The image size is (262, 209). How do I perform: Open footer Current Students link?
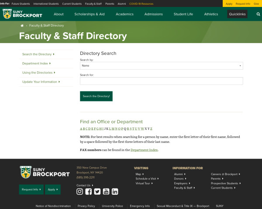click(x=223, y=188)
